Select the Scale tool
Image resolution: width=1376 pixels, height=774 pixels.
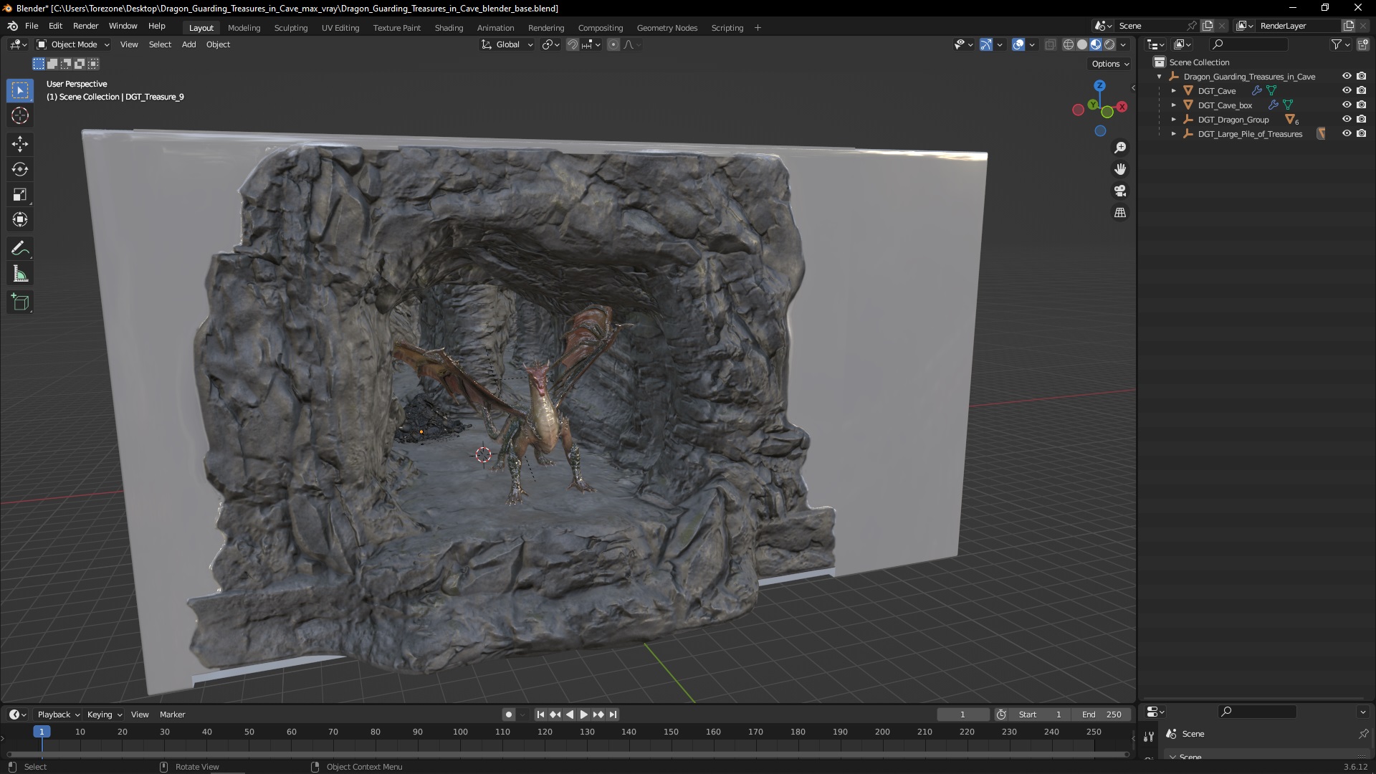[20, 194]
